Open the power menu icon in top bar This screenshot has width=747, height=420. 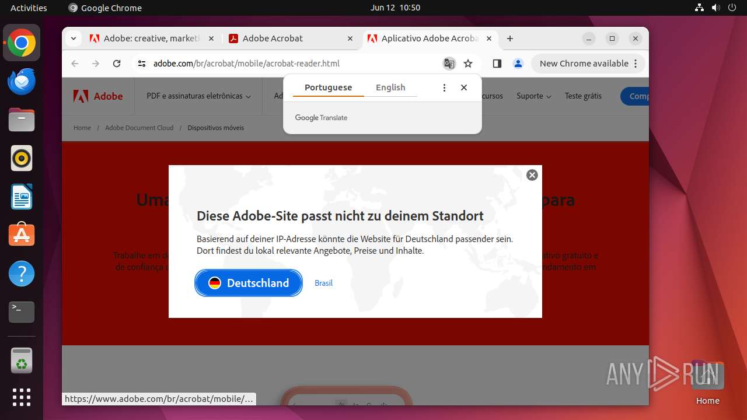tap(732, 8)
